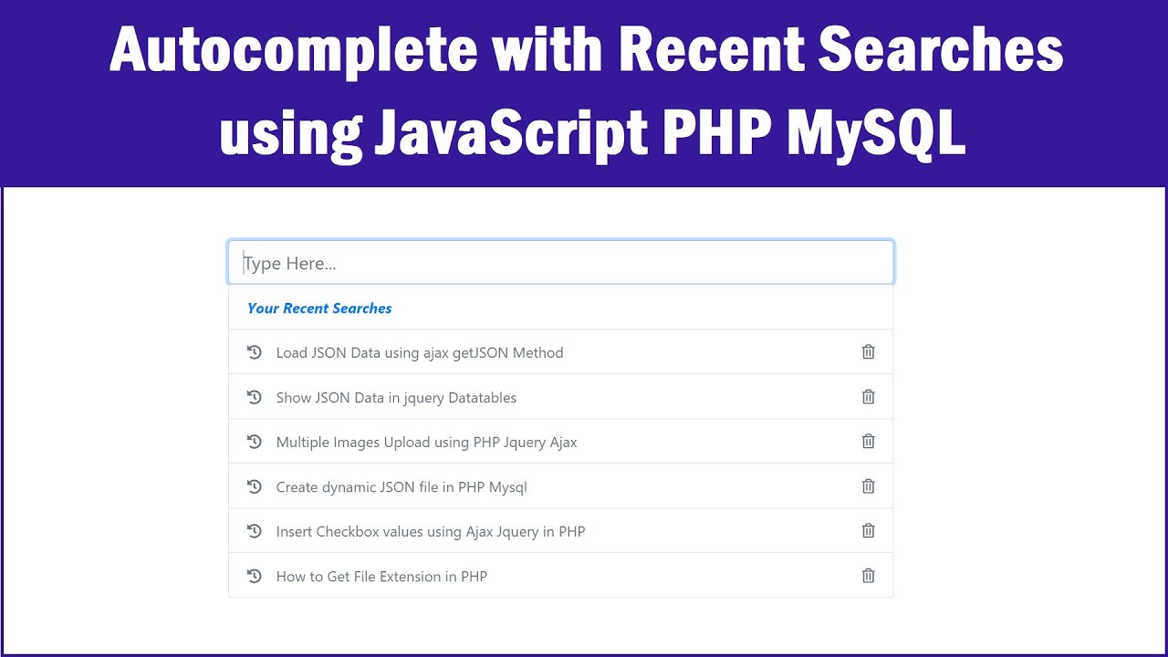Click history icon beside "How to Get File Extension"
1168x657 pixels.
(255, 576)
